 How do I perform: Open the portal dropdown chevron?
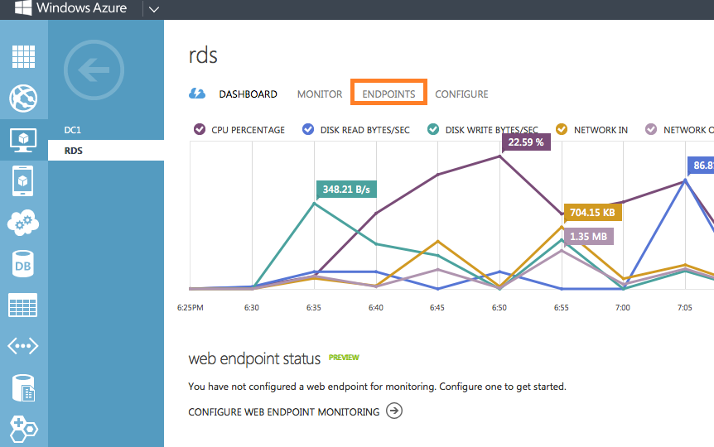154,9
